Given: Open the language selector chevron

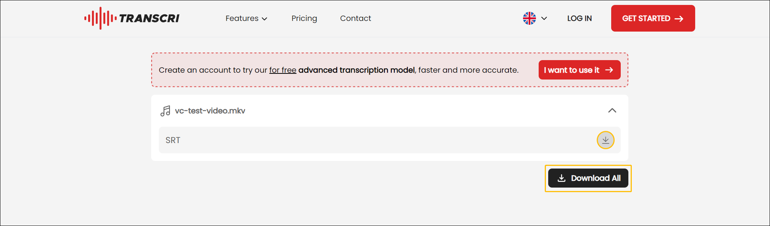Looking at the screenshot, I should click(x=544, y=18).
